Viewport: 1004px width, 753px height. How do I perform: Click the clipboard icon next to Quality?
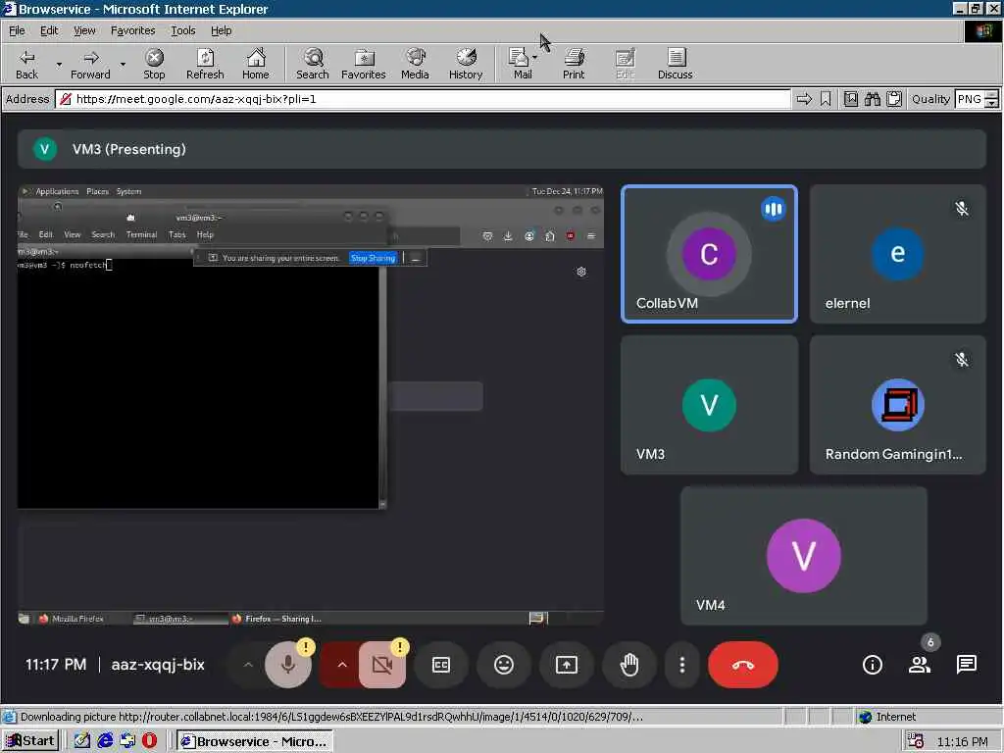point(894,99)
